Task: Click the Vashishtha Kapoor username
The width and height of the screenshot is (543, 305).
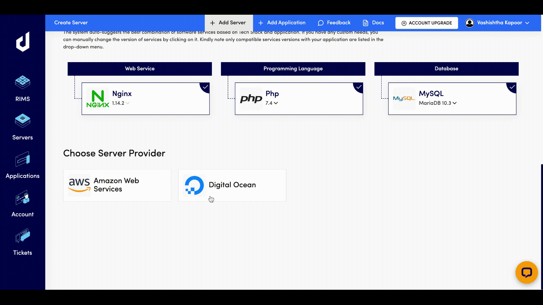Action: click(x=499, y=23)
